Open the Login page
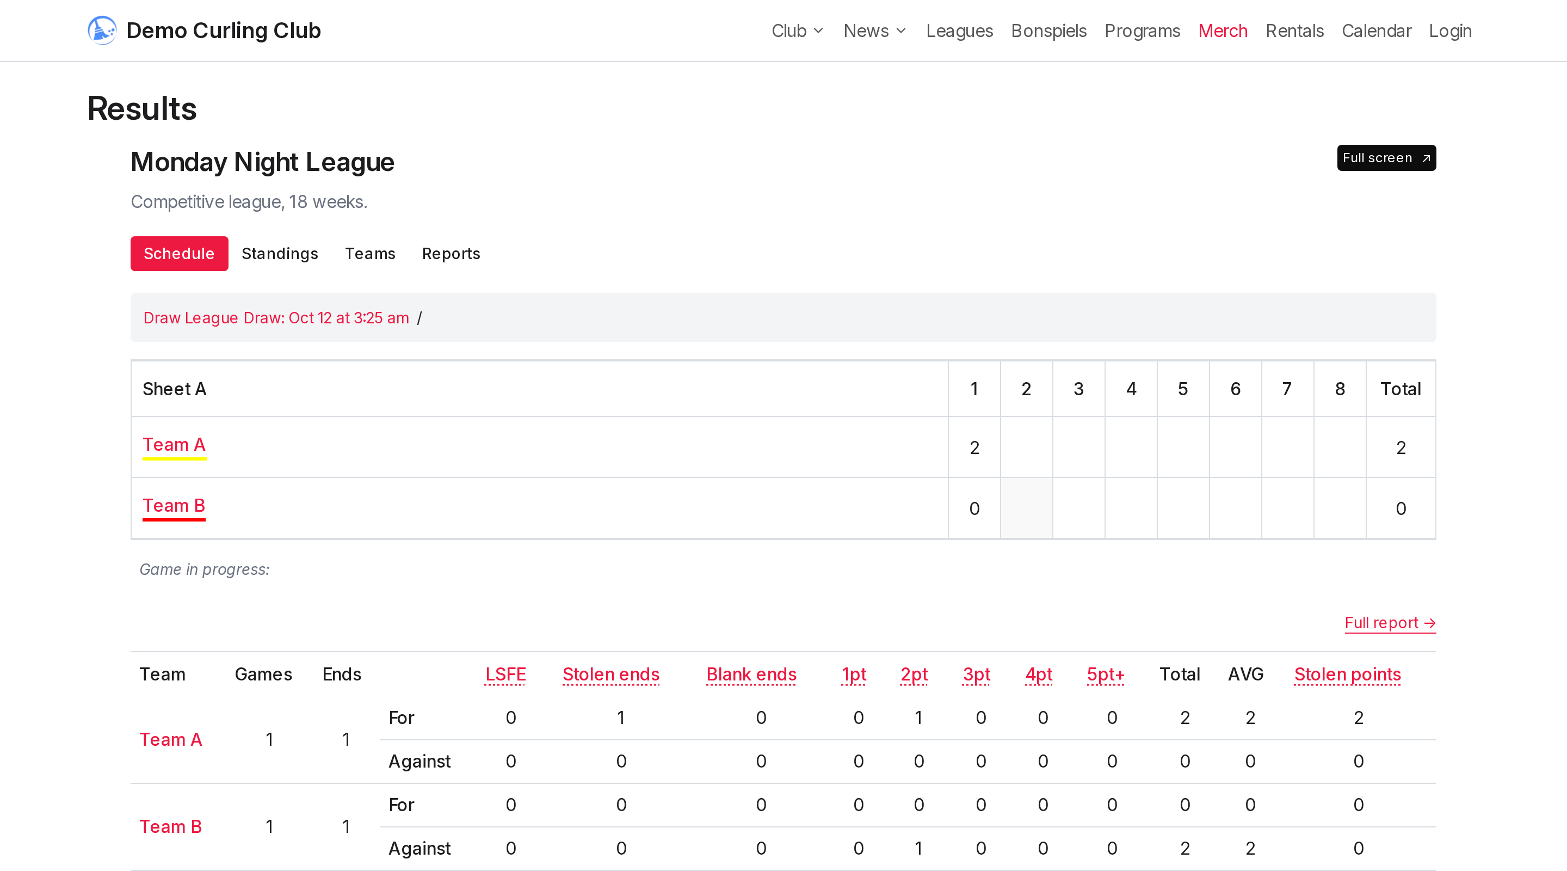 [x=1449, y=31]
